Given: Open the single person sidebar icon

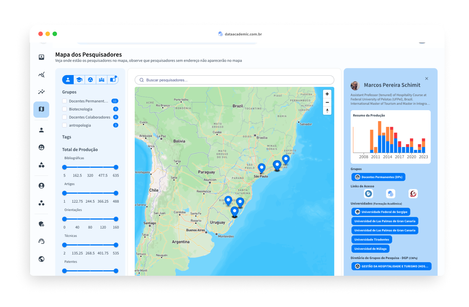Looking at the screenshot, I should 41,130.
